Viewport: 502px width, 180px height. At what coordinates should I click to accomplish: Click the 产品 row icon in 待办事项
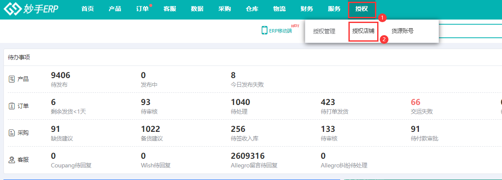[12, 79]
